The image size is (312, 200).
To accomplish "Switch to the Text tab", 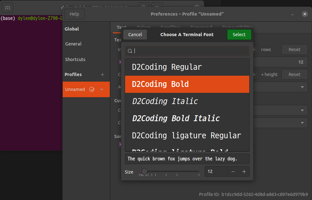I will [122, 28].
